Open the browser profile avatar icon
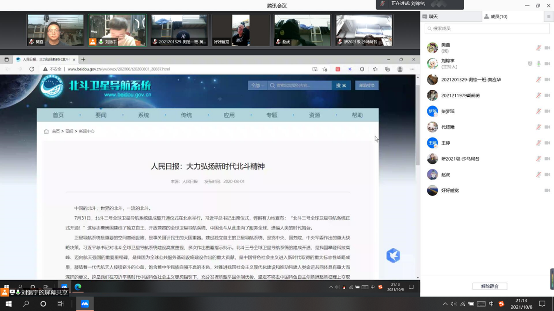Image resolution: width=554 pixels, height=311 pixels. (400, 69)
